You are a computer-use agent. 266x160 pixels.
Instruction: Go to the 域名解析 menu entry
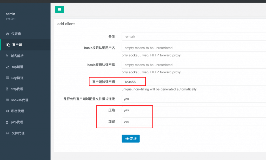(x=17, y=56)
